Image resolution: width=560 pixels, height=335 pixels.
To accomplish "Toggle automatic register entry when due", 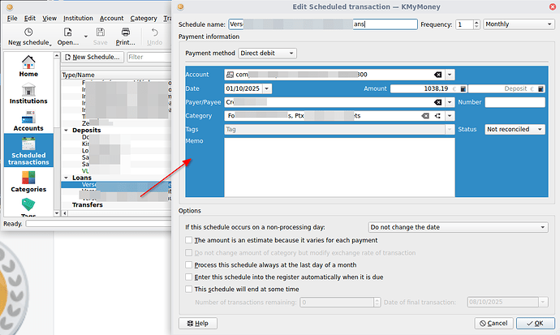I will point(190,277).
